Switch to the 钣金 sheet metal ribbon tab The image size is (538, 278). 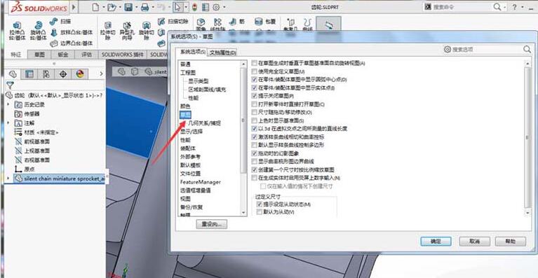click(x=63, y=55)
